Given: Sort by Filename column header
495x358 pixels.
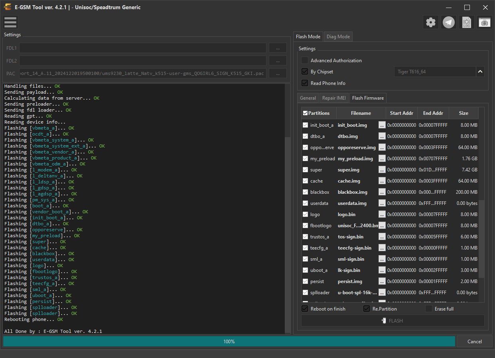Looking at the screenshot, I should tap(361, 113).
